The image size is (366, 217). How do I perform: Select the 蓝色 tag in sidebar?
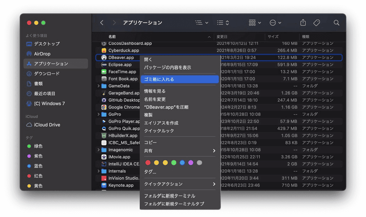coord(56,166)
